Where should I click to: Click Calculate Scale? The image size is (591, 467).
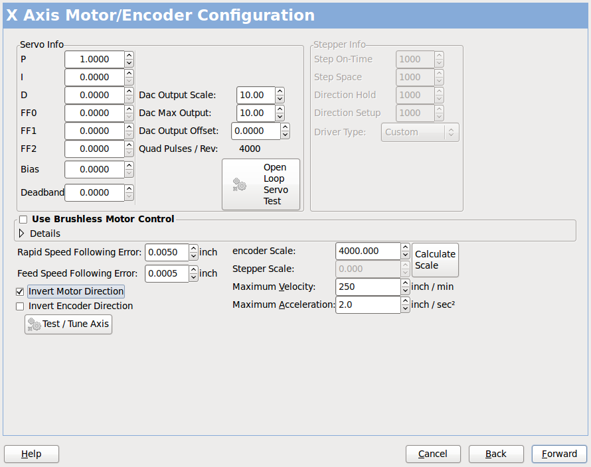pos(435,260)
